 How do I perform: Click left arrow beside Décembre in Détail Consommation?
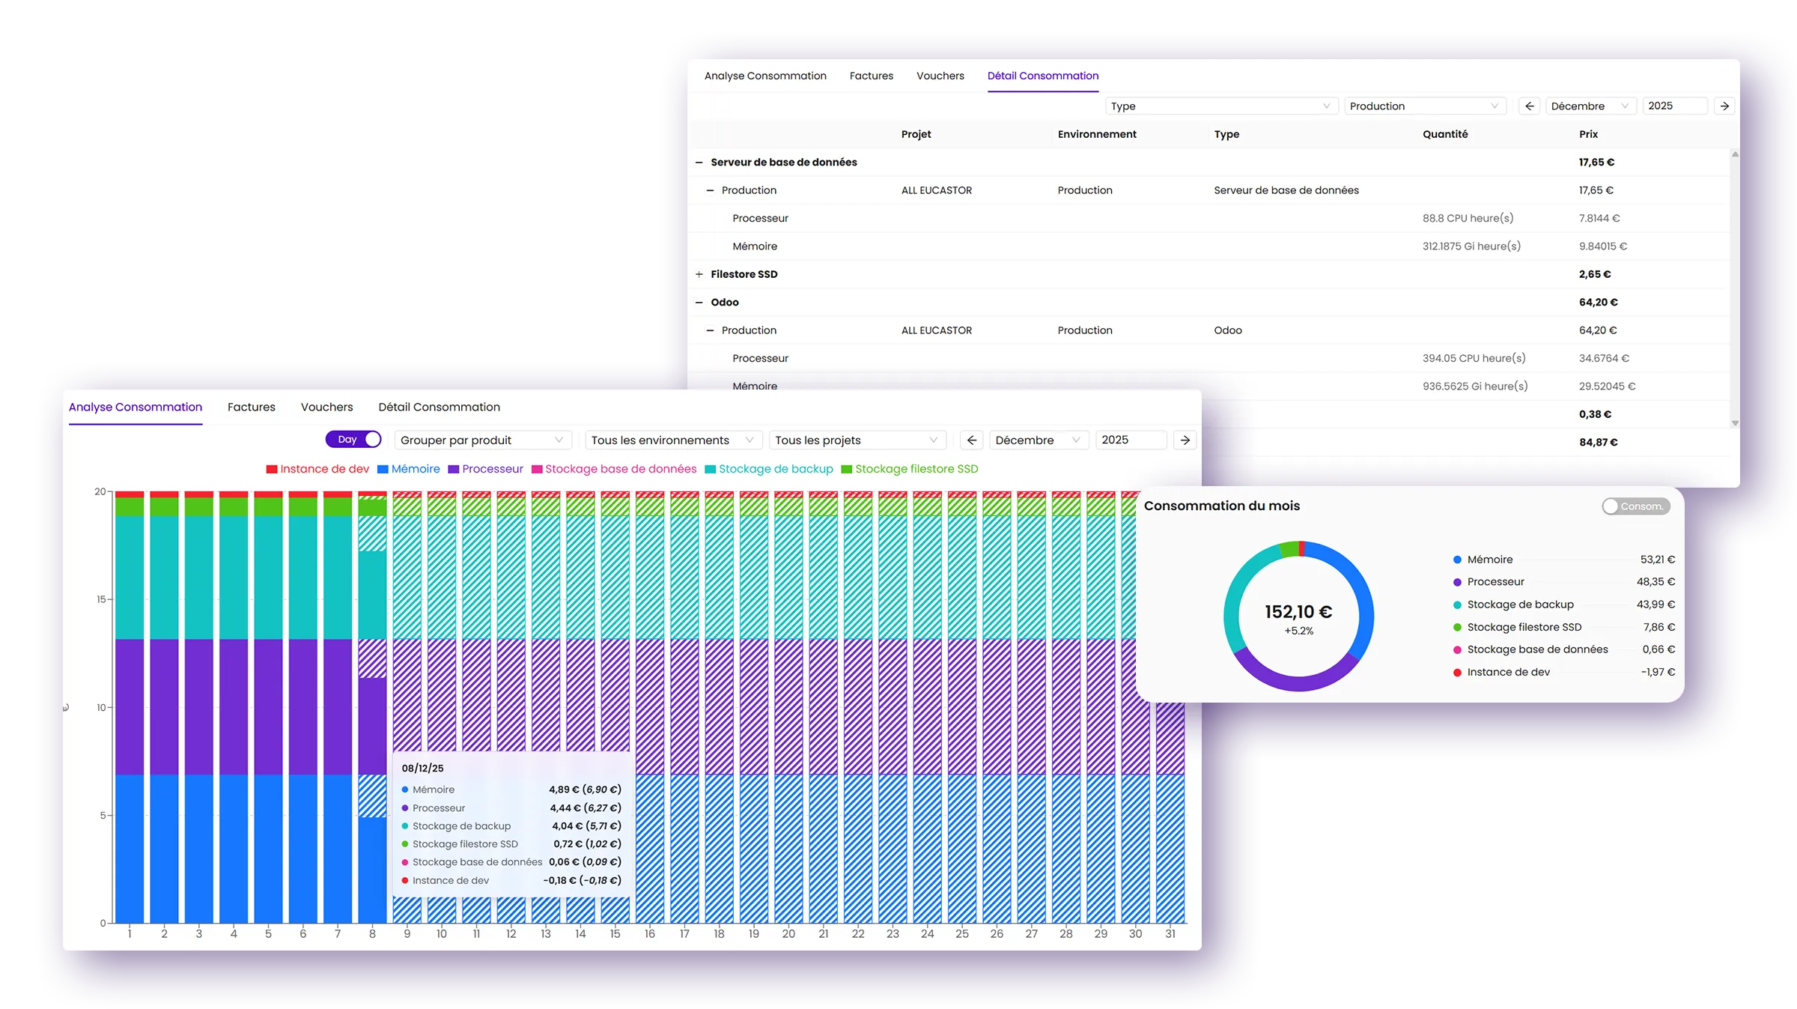coord(1529,106)
